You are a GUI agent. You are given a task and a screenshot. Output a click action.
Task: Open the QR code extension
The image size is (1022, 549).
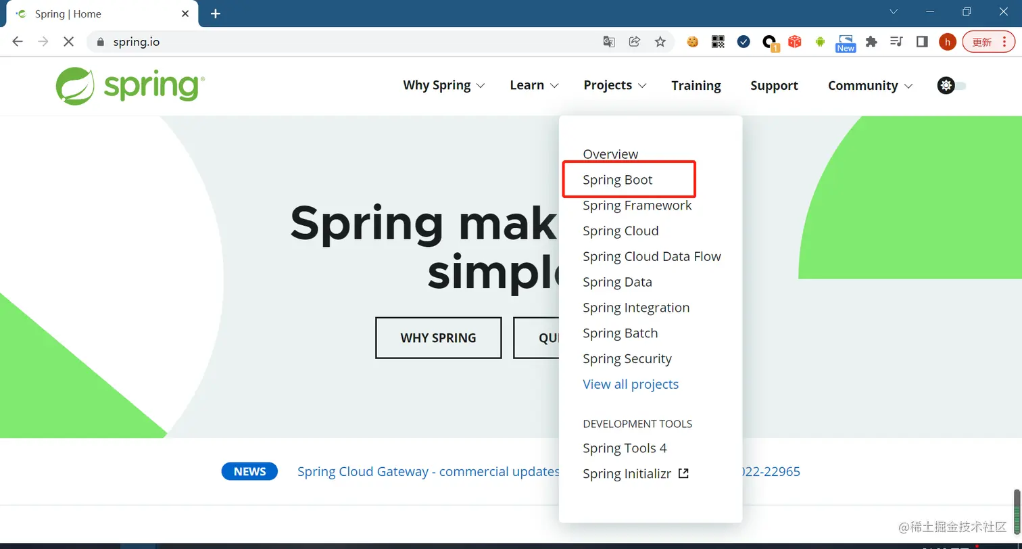pyautogui.click(x=718, y=42)
